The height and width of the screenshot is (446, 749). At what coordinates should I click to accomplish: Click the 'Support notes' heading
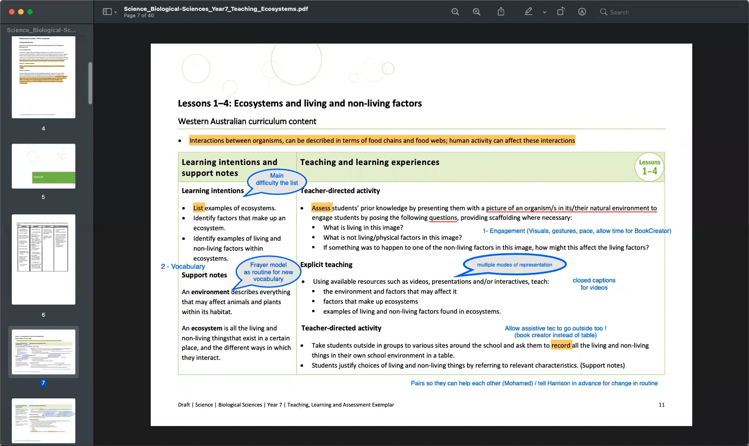204,275
